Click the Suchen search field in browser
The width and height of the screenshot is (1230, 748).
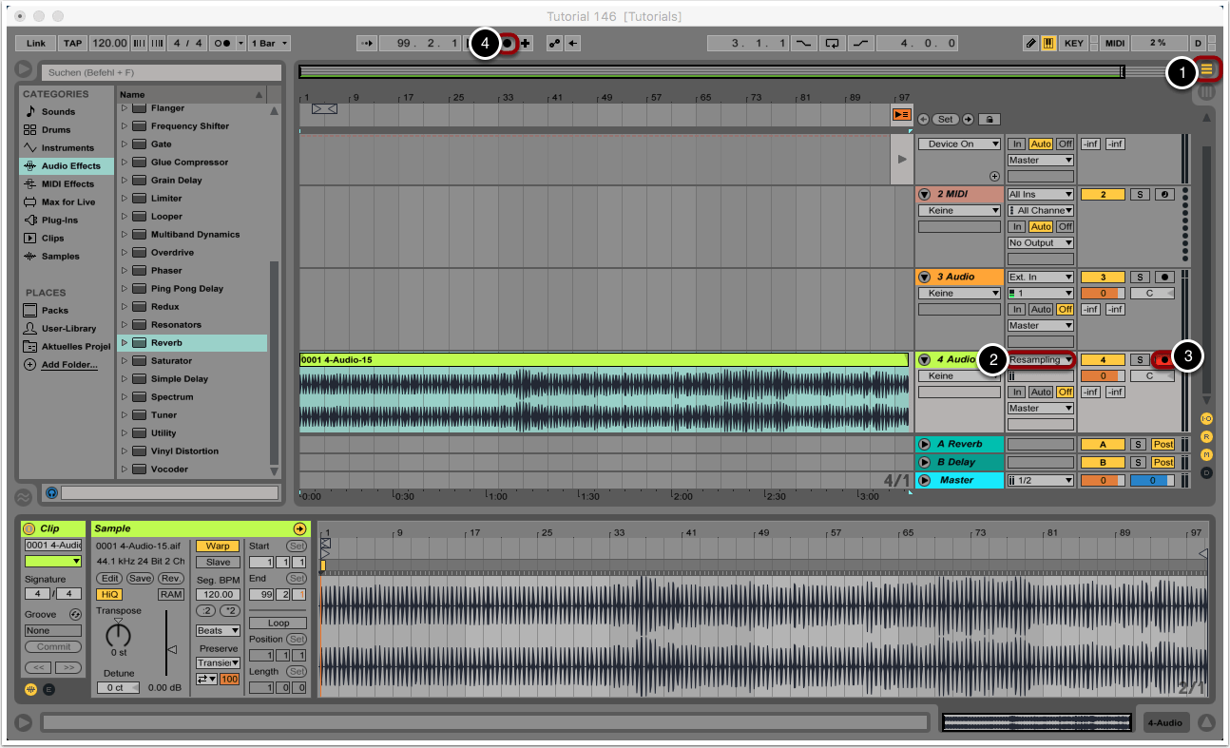pyautogui.click(x=161, y=72)
